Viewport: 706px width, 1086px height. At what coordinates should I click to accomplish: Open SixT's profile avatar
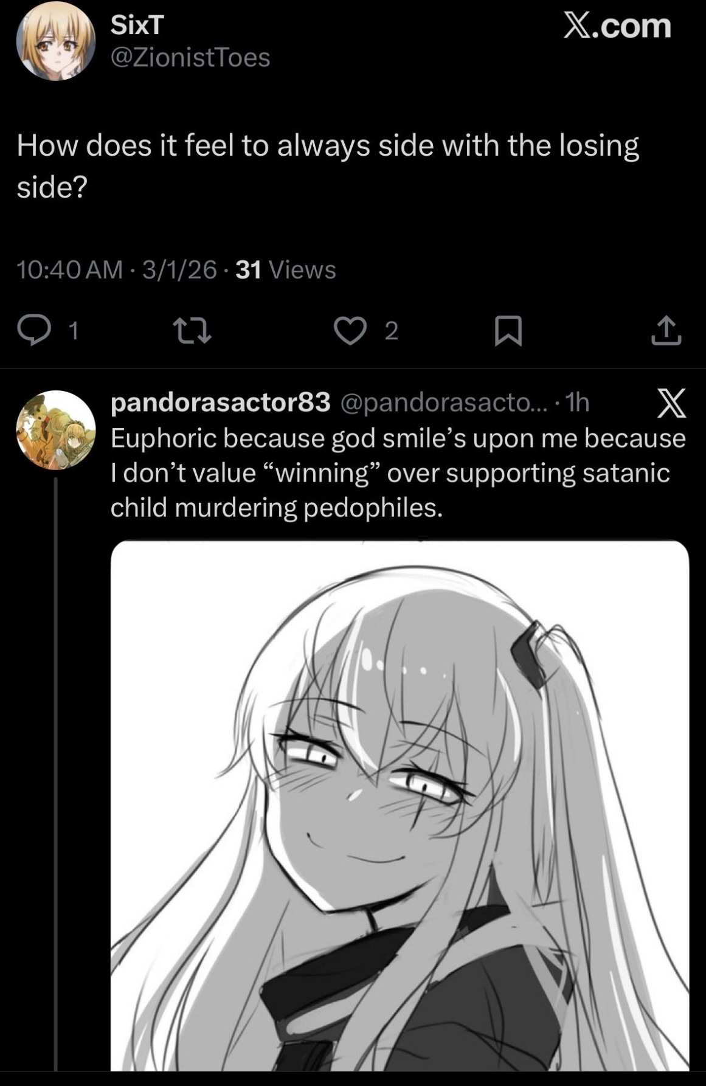55,41
